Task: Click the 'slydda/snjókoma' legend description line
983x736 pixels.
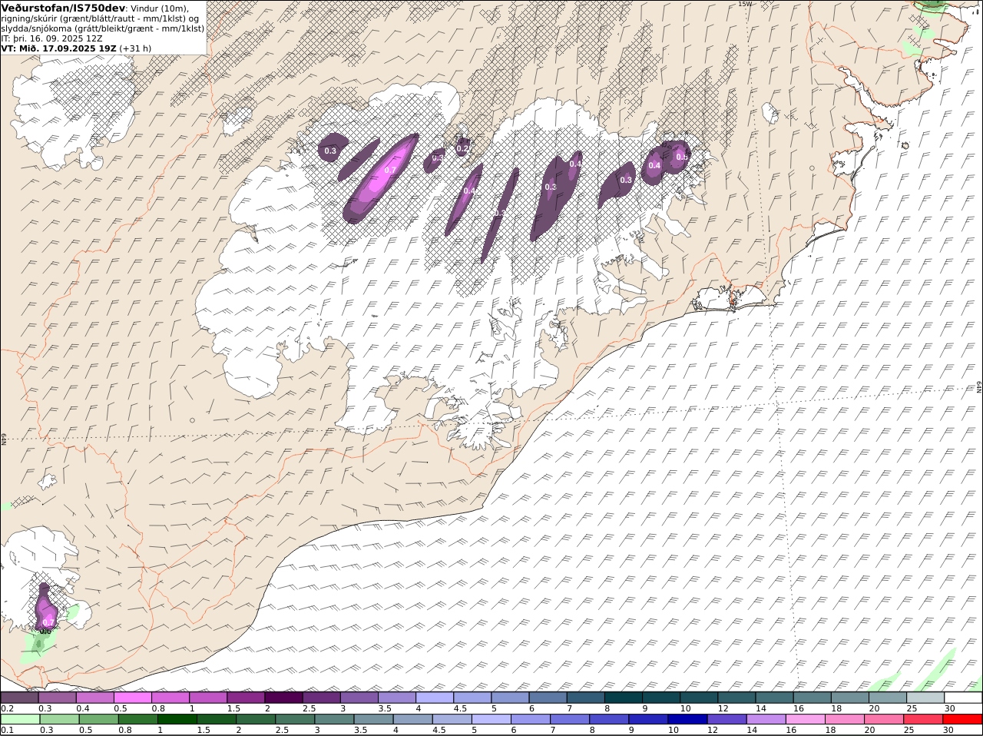Action: pyautogui.click(x=103, y=28)
